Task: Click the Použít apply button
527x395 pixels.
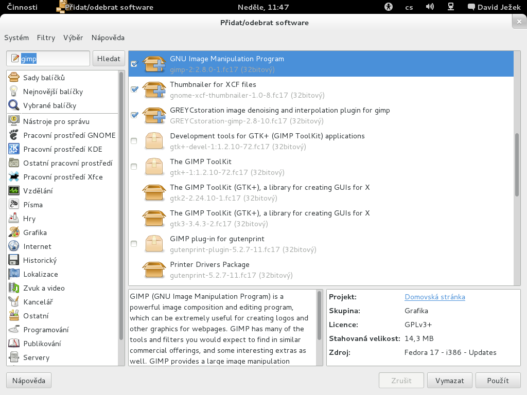Action: tap(498, 381)
